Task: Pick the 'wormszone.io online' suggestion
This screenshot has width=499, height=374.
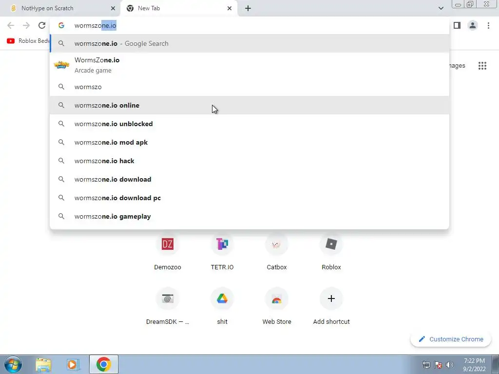Action: (249, 105)
